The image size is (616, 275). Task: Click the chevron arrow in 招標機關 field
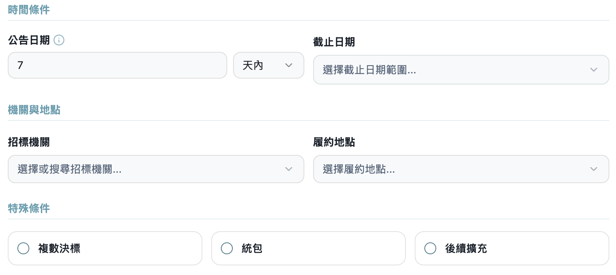[x=289, y=169]
